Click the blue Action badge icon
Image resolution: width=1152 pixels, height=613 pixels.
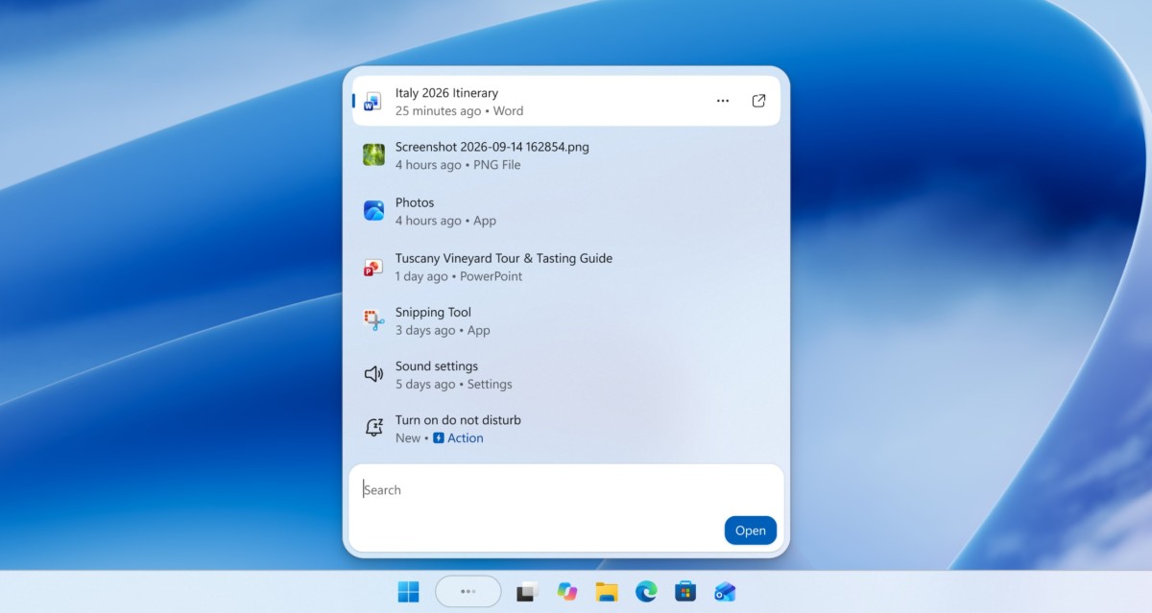point(438,437)
